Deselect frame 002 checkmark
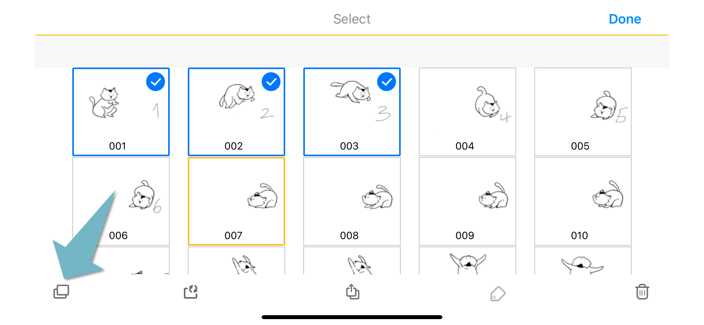Viewport: 704px width, 325px height. click(x=271, y=82)
